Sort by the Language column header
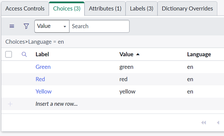 [x=199, y=54]
